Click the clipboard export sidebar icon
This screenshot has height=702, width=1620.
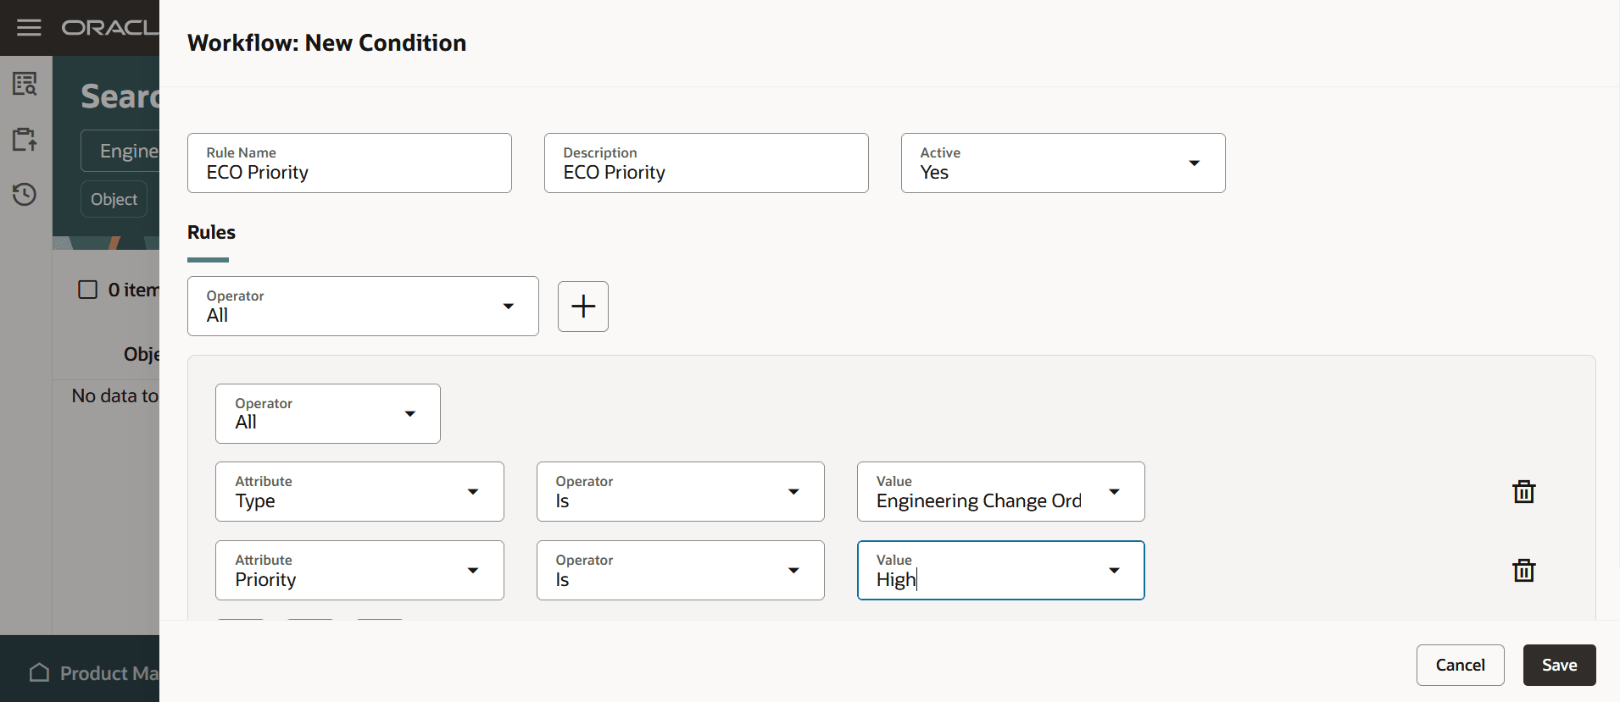[25, 139]
